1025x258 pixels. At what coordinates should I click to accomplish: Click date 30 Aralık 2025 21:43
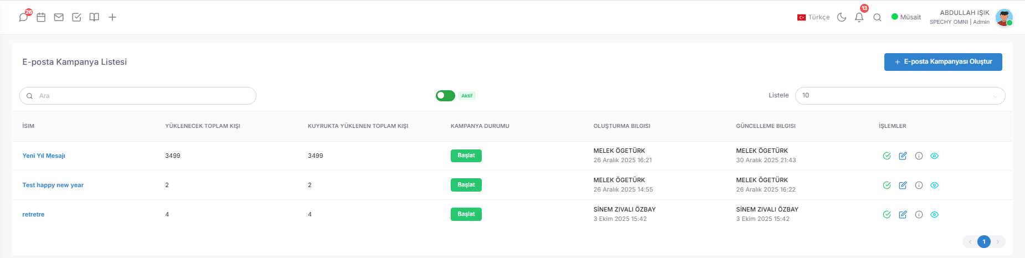tap(766, 160)
